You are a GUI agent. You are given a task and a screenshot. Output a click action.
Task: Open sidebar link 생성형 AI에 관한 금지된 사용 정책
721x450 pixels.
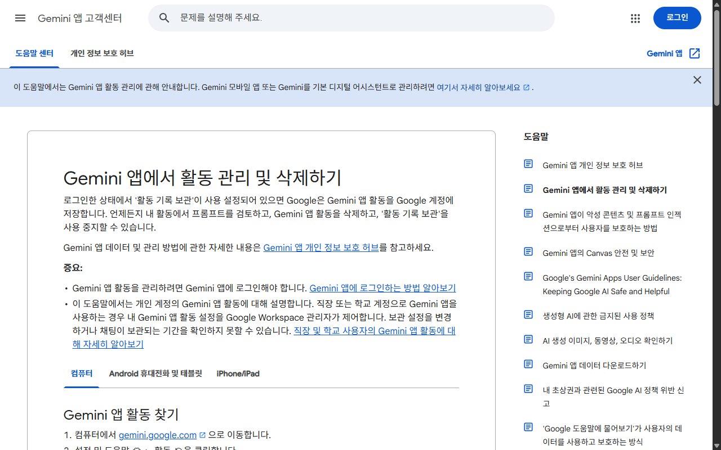(598, 316)
